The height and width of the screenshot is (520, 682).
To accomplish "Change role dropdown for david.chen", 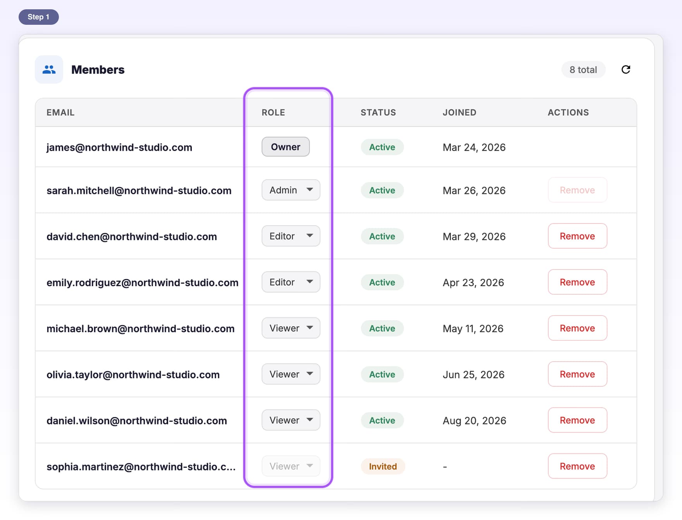I will tap(291, 236).
